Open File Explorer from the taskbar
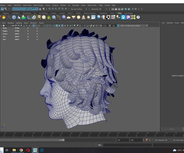The width and height of the screenshot is (184, 153). point(14,150)
